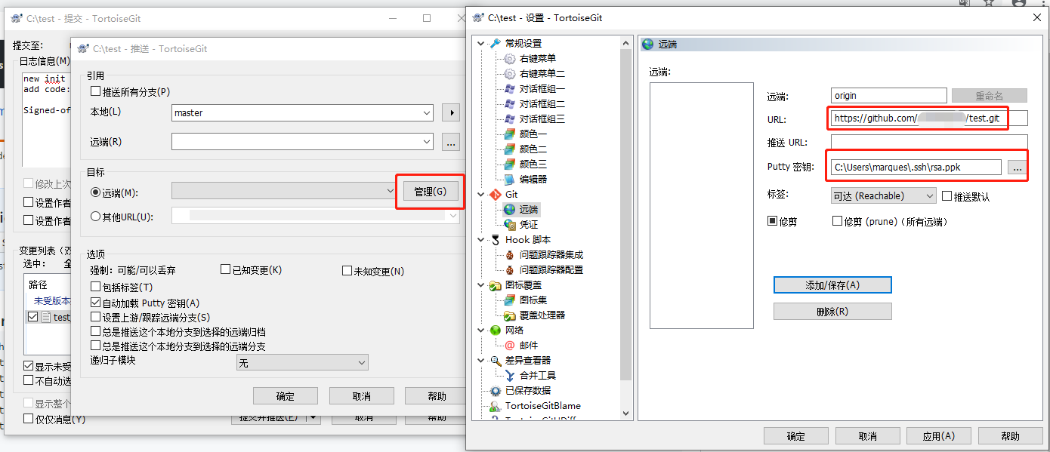Enable 设置上游/跟踪远端分支(S) checkbox

pos(95,317)
